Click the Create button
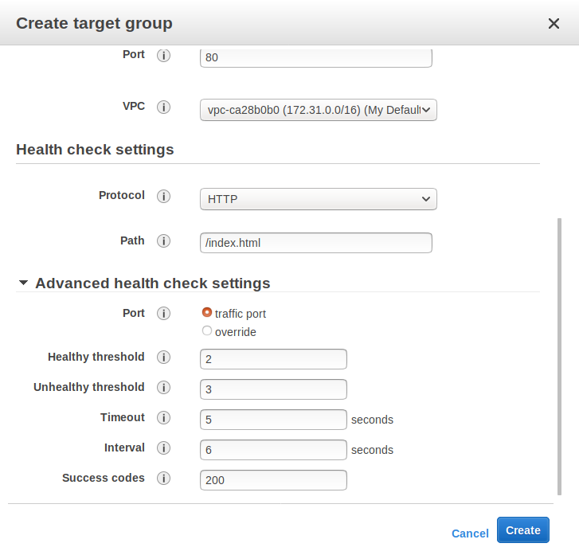This screenshot has height=555, width=579. [x=523, y=530]
